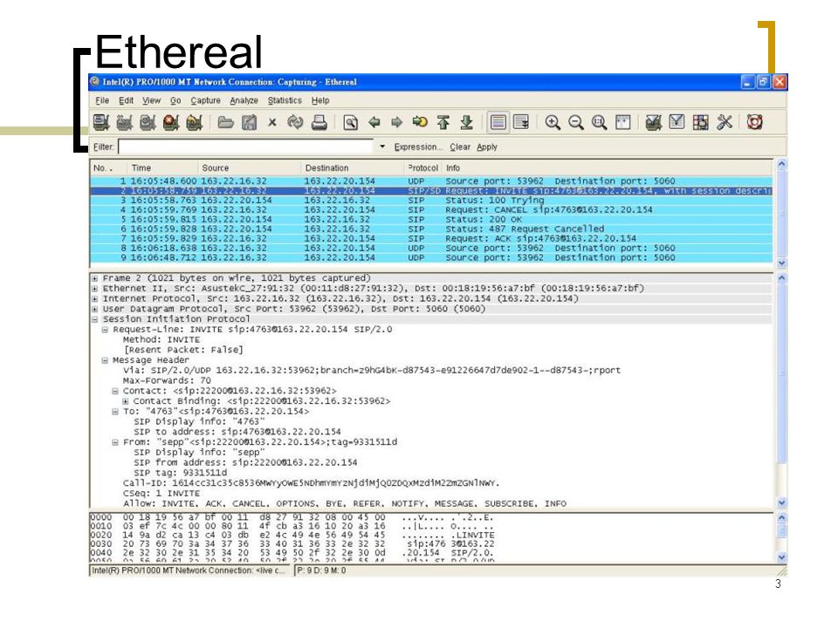This screenshot has height=628, width=838.
Task: Jump to the last packet
Action: pyautogui.click(x=466, y=122)
